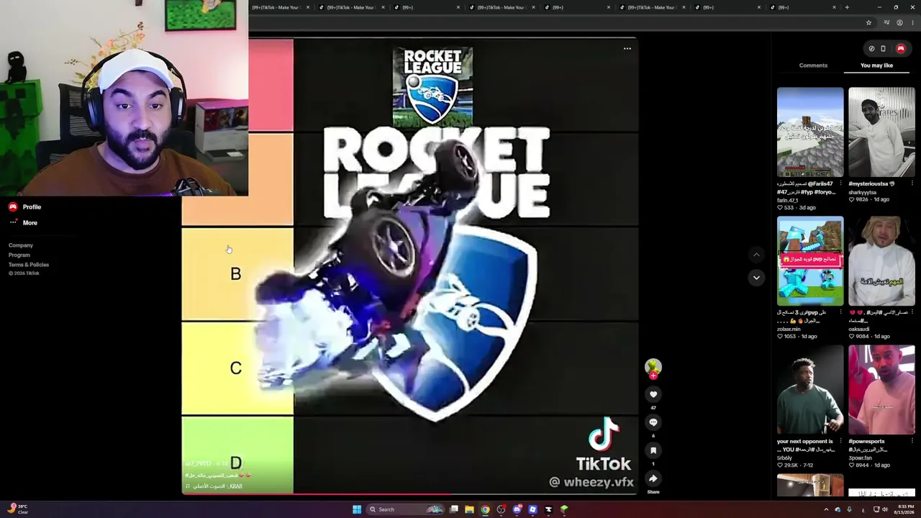Open the black-and-white man in thobe thumbnail
This screenshot has width=921, height=518.
[x=881, y=132]
